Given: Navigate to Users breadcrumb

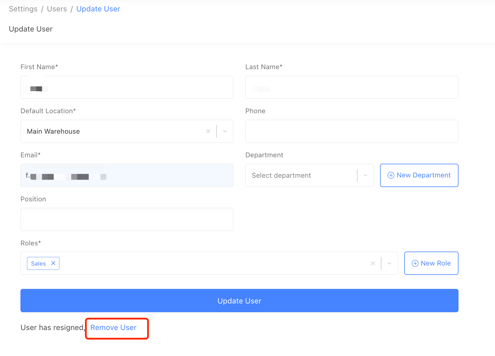Looking at the screenshot, I should 57,9.
